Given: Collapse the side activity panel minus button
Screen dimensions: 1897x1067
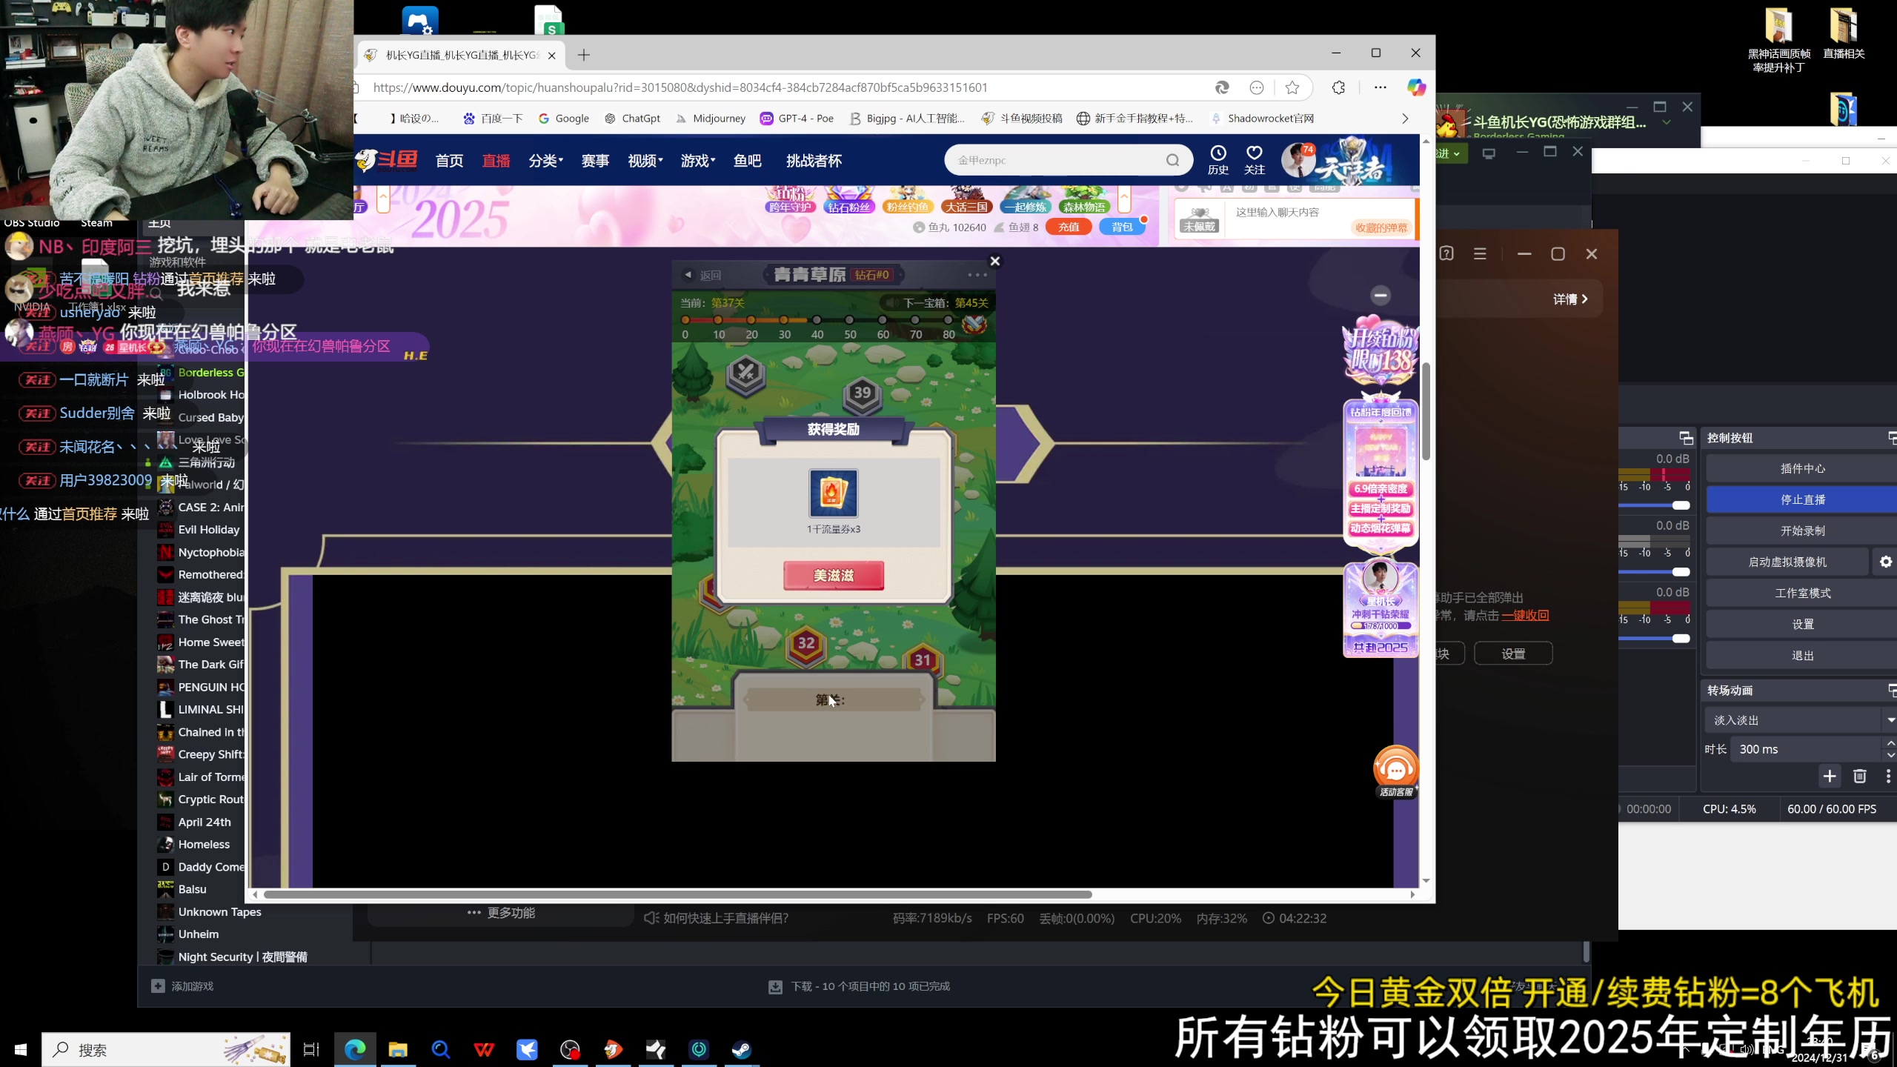Looking at the screenshot, I should [1380, 296].
